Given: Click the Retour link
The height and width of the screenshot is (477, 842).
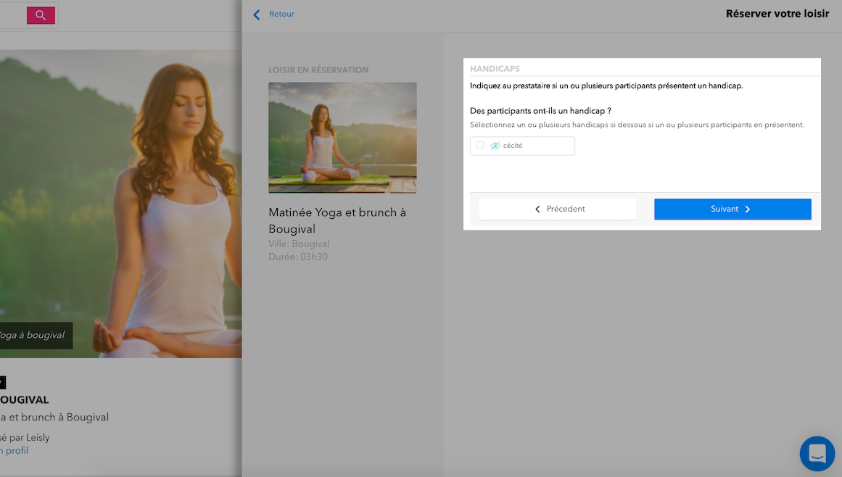Looking at the screenshot, I should tap(281, 14).
